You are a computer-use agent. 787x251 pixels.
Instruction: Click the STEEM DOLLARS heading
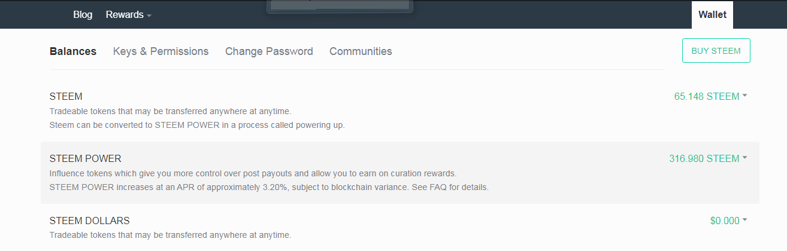click(89, 221)
